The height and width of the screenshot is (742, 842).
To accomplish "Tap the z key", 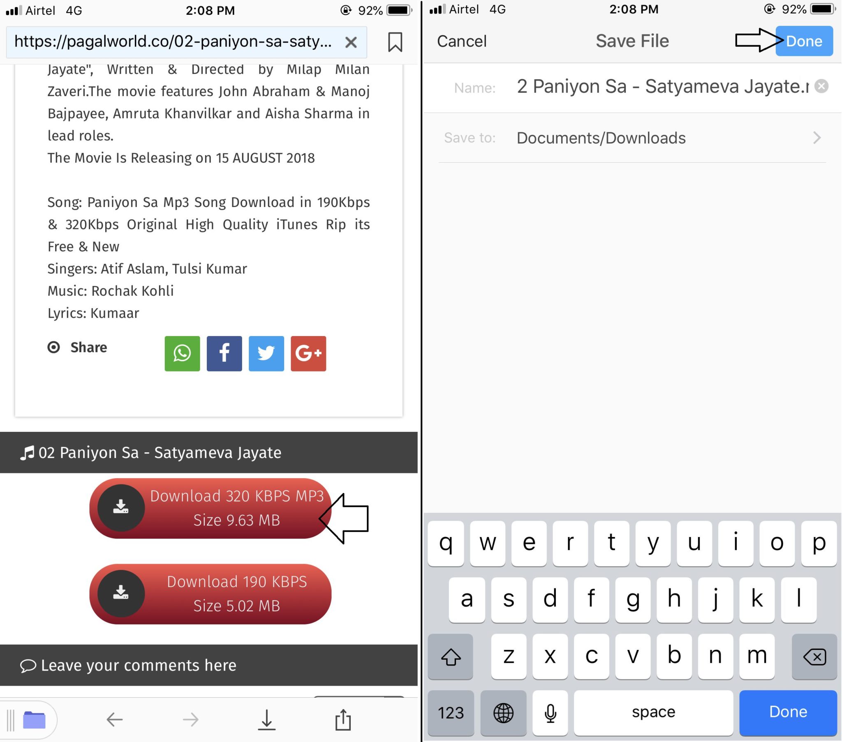I will coord(509,657).
